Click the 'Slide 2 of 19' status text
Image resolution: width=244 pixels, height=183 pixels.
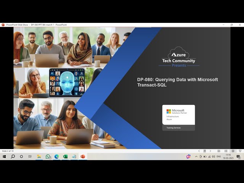pos(8,151)
